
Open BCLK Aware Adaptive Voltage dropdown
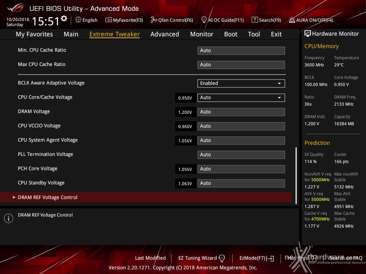tap(241, 83)
